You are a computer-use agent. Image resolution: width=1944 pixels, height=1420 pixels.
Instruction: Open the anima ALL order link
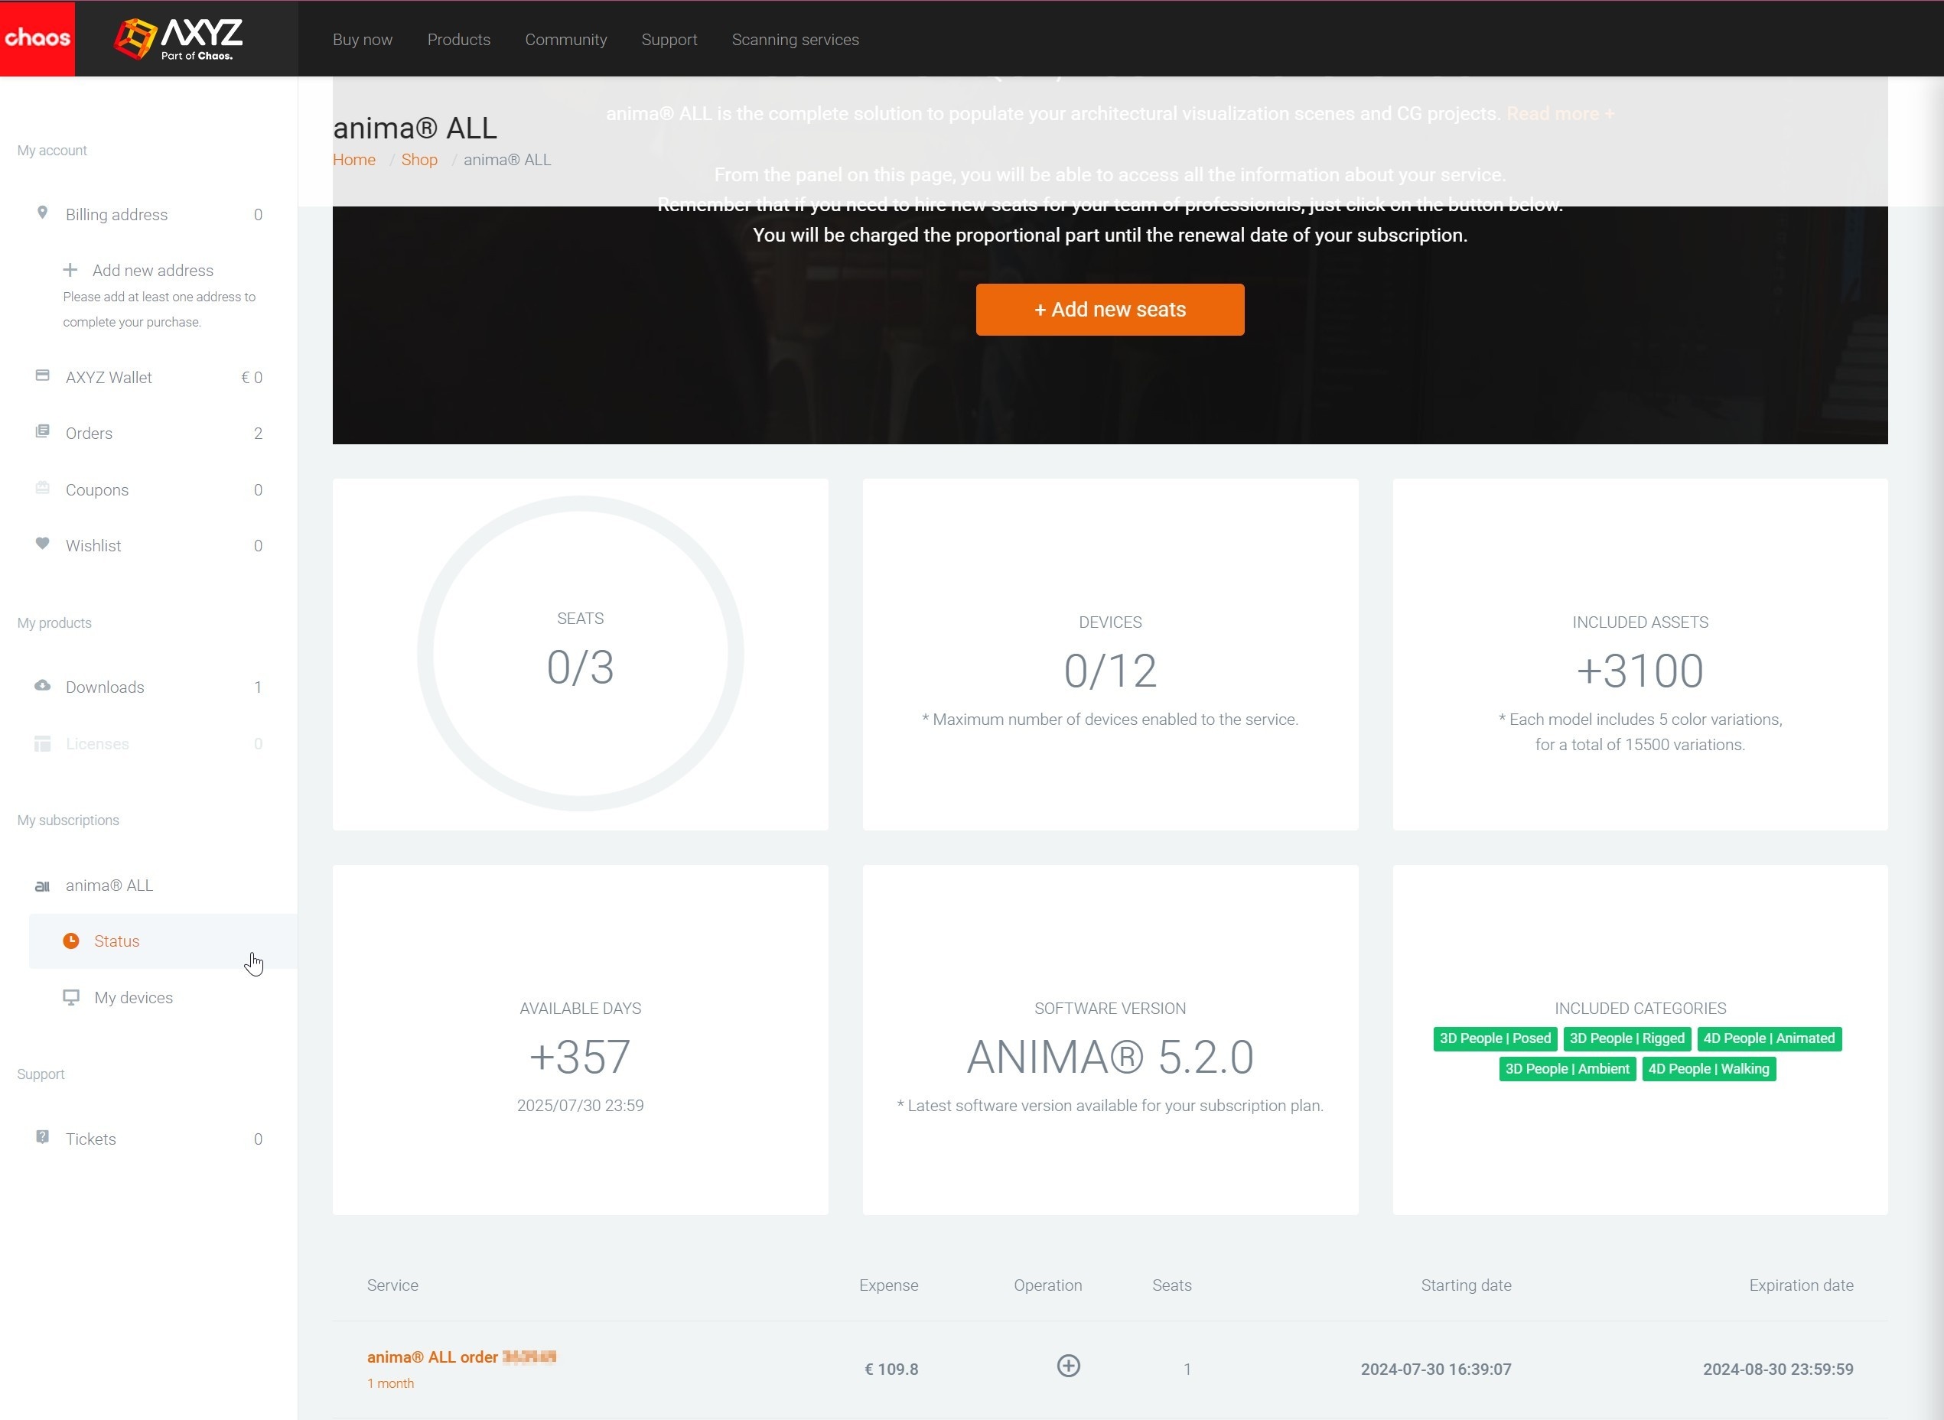[462, 1357]
